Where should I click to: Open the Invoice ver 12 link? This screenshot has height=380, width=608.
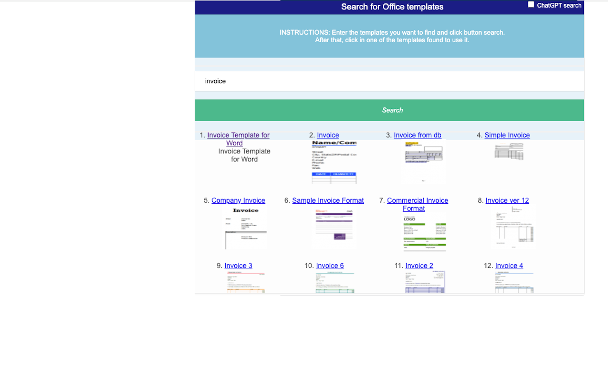507,200
